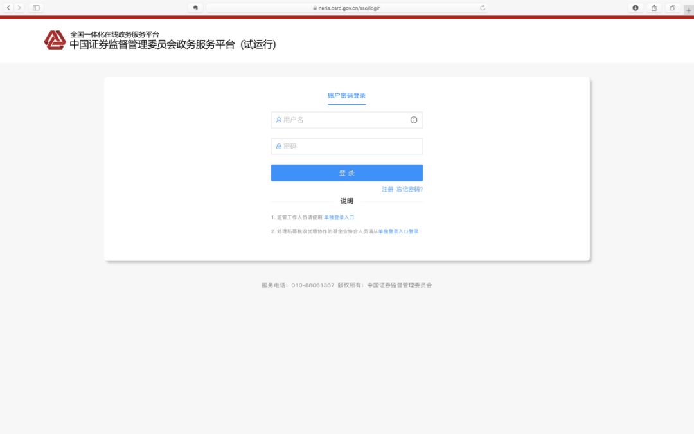694x434 pixels.
Task: Open a new tab with plus button
Action: (x=688, y=10)
